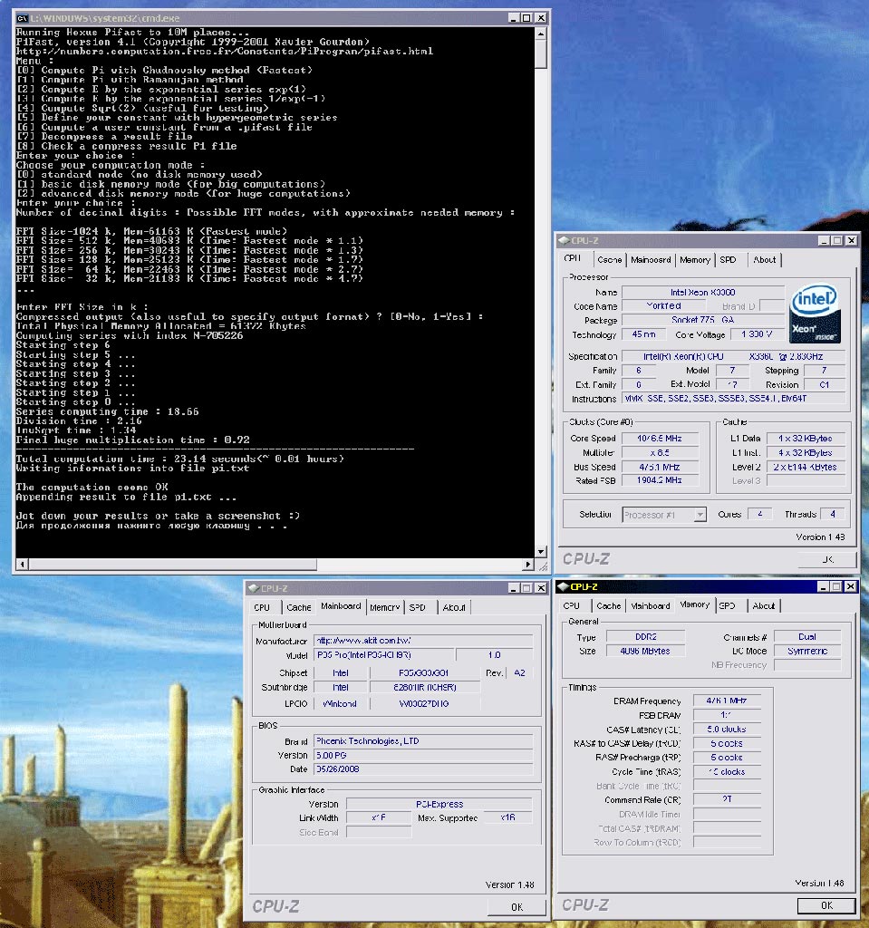Click the motherboard Model field
Image resolution: width=869 pixels, height=928 pixels.
pos(384,655)
